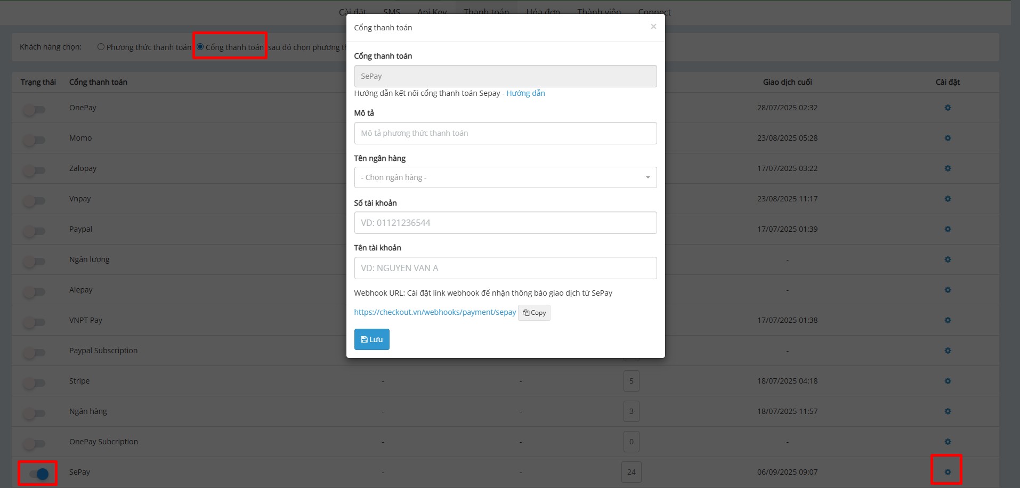This screenshot has height=488, width=1020.
Task: Open settings gear for Paypal Subscription row
Action: pos(948,351)
